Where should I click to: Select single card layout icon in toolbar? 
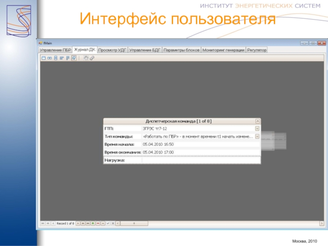43,58
